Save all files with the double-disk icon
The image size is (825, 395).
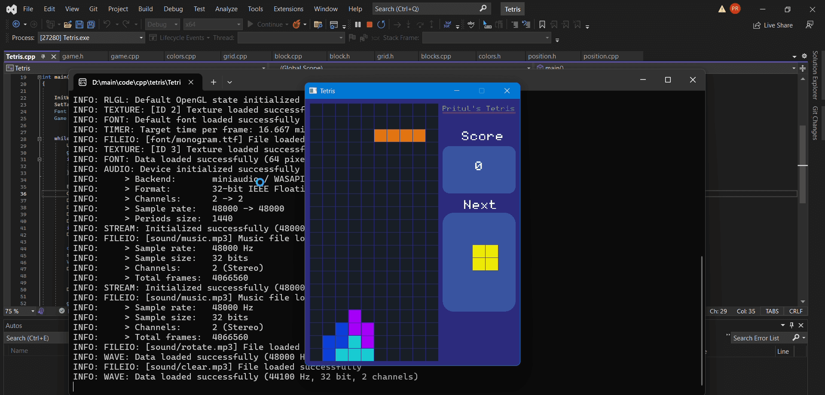[91, 24]
